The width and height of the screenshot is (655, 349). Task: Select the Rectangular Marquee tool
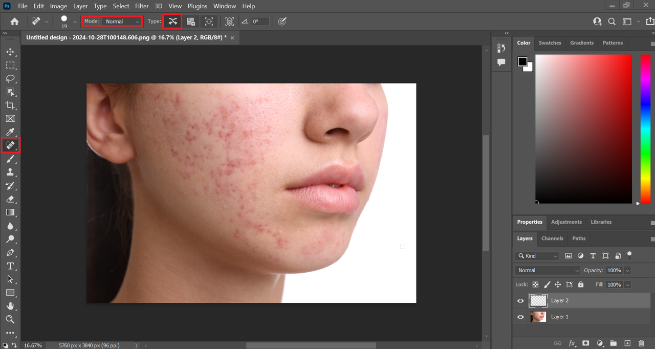click(10, 66)
